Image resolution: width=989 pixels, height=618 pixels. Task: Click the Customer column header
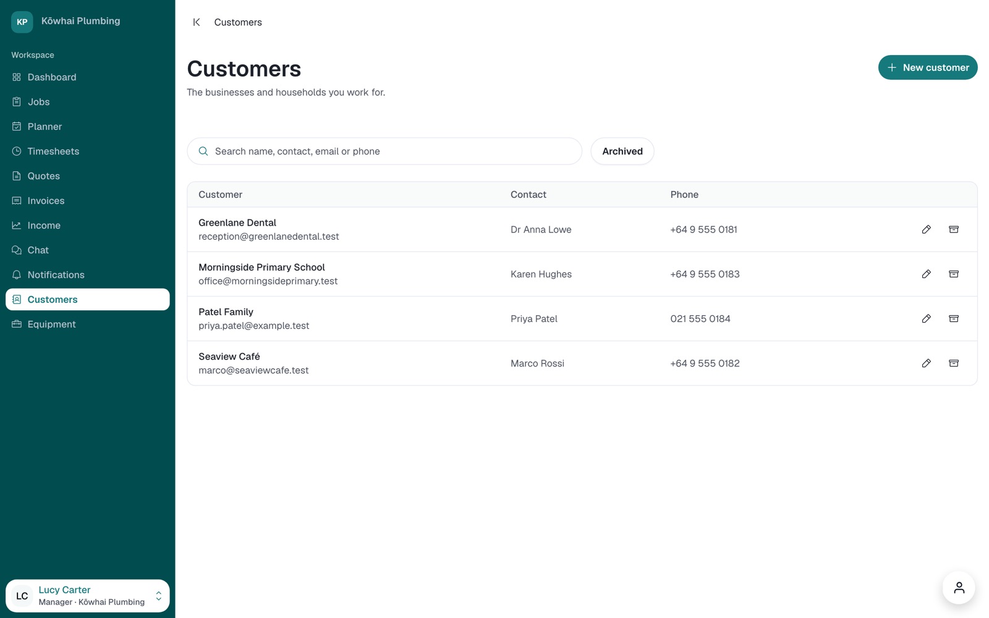pyautogui.click(x=220, y=195)
